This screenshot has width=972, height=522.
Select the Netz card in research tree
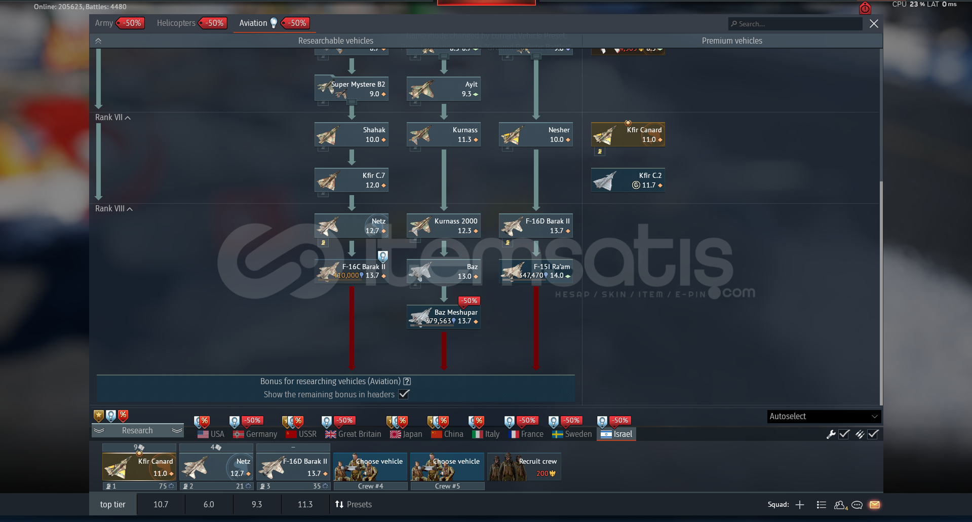[x=352, y=226]
